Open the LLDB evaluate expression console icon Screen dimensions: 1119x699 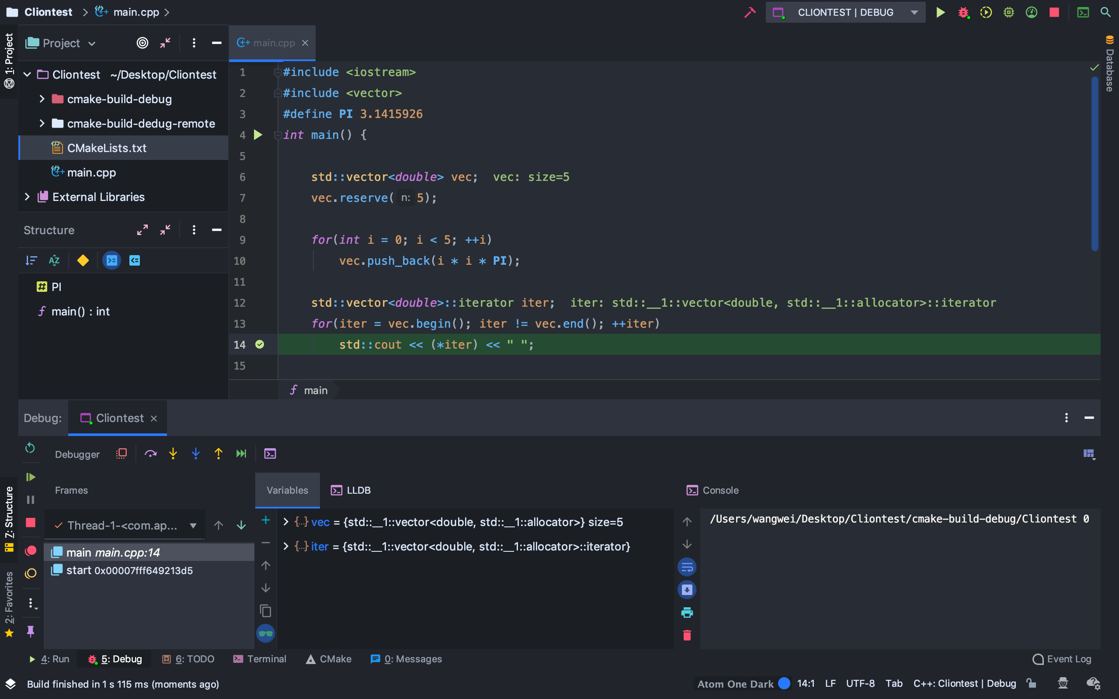[270, 453]
